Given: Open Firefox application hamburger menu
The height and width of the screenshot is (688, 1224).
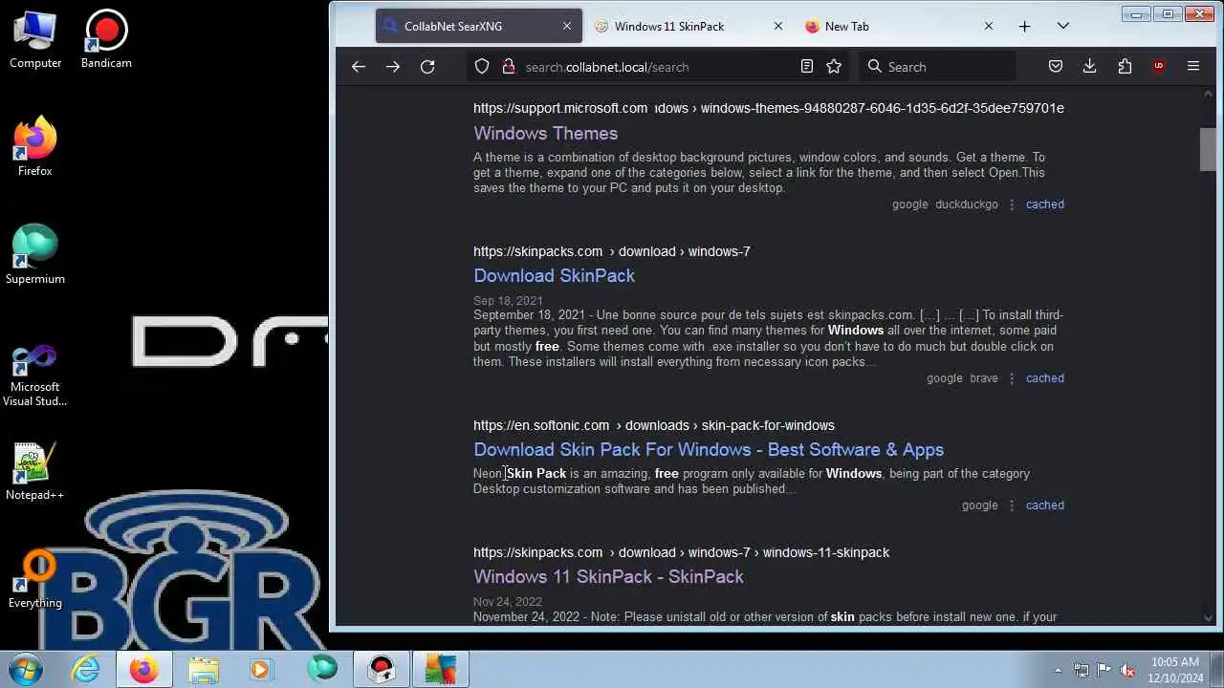Looking at the screenshot, I should [x=1193, y=67].
